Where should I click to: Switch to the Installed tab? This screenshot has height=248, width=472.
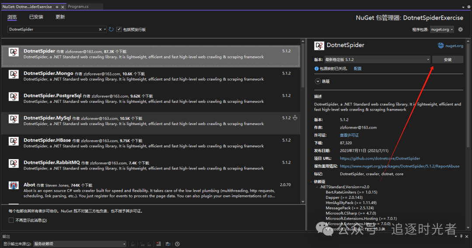pyautogui.click(x=36, y=17)
